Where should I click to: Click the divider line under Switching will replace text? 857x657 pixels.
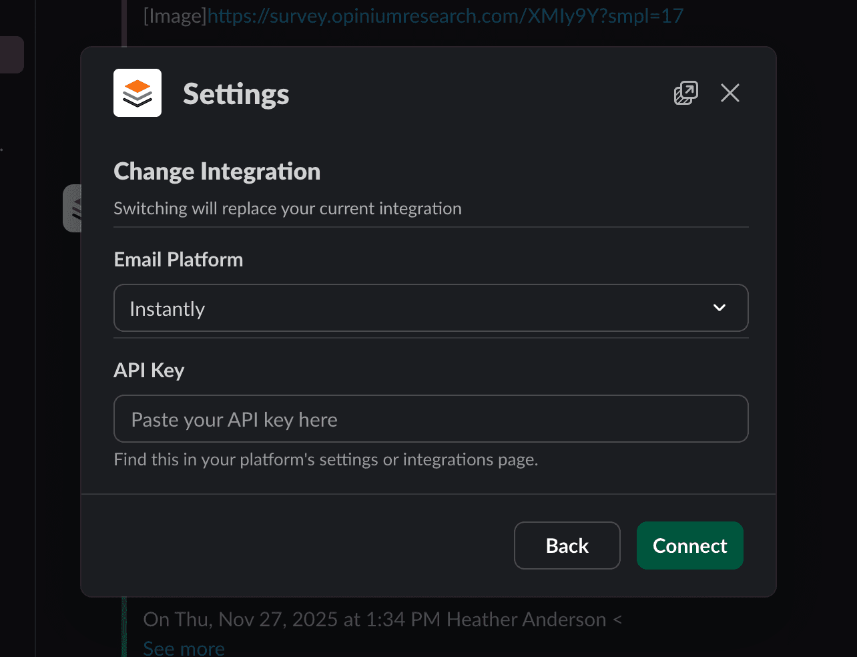(431, 226)
